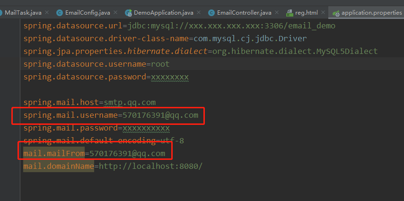The height and width of the screenshot is (201, 404).
Task: Place cursor on spring.datasource.url line
Action: [x=179, y=26]
